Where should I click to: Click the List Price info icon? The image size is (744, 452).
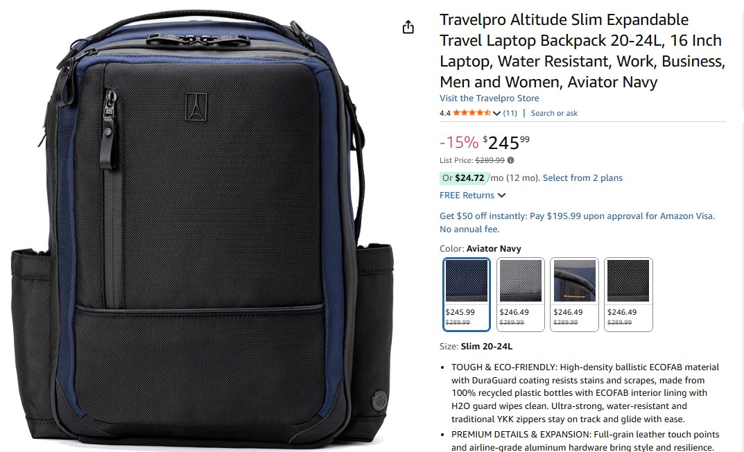pos(510,160)
